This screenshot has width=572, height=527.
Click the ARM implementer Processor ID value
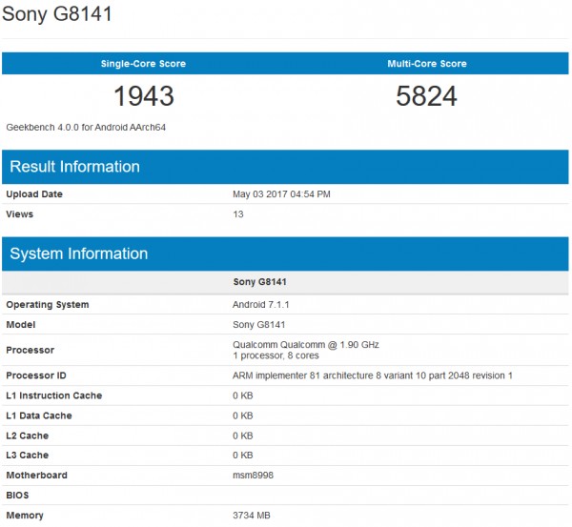pyautogui.click(x=373, y=375)
